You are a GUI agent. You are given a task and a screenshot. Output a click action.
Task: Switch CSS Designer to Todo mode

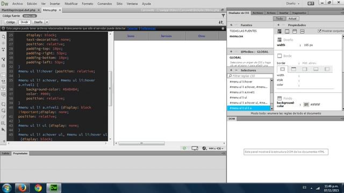coord(279,19)
